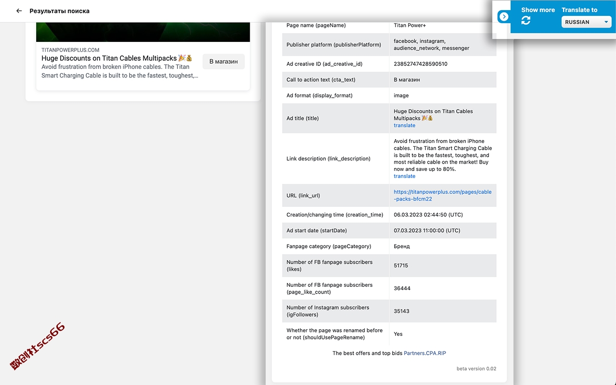This screenshot has width=616, height=385.
Task: Click the image ad format value
Action: tap(401, 96)
